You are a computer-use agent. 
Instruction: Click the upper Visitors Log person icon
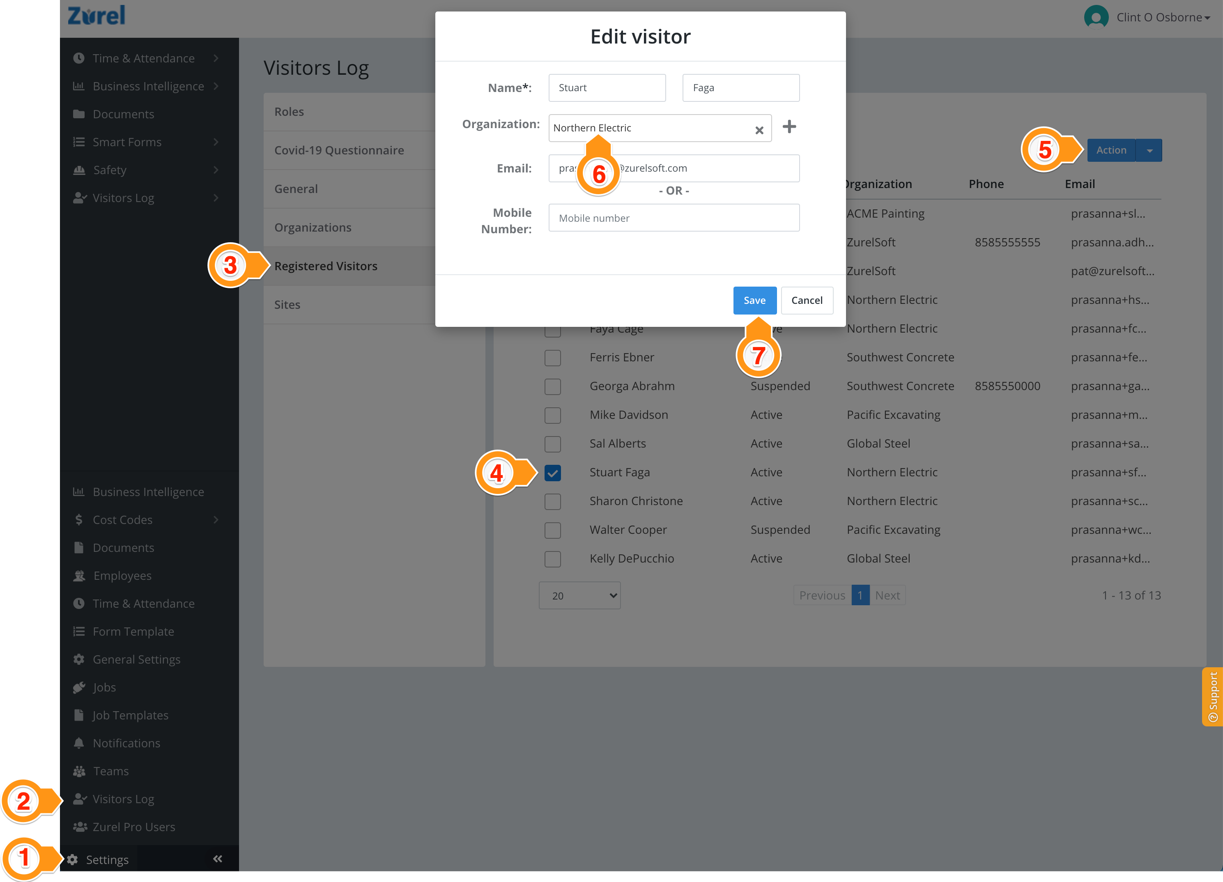click(80, 198)
